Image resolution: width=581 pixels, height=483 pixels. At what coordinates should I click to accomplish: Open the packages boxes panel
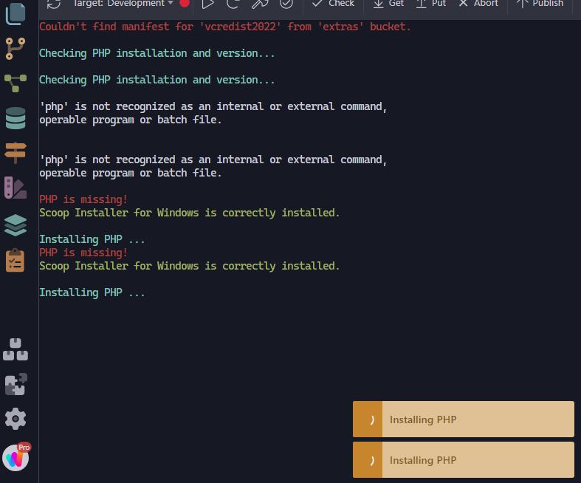coord(16,349)
